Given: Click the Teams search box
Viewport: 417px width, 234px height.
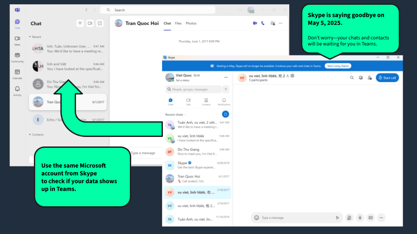Looking at the screenshot, I should [x=158, y=10].
